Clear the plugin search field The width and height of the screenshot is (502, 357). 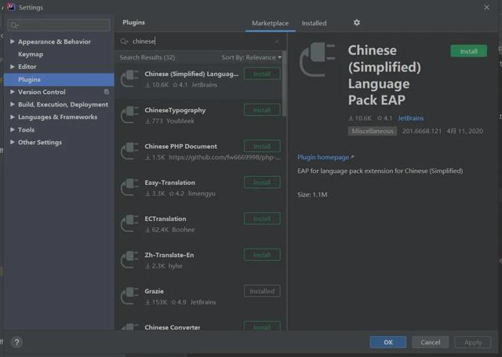tap(277, 41)
